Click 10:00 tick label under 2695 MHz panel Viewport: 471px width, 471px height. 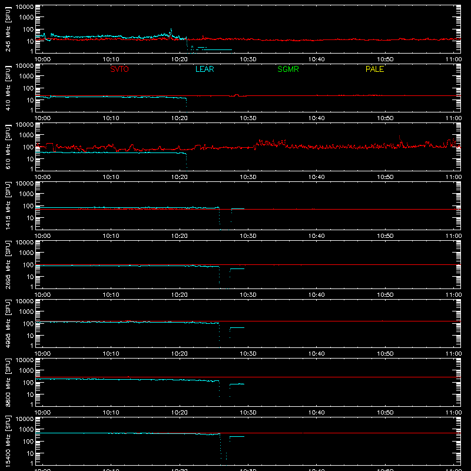[x=42, y=295]
